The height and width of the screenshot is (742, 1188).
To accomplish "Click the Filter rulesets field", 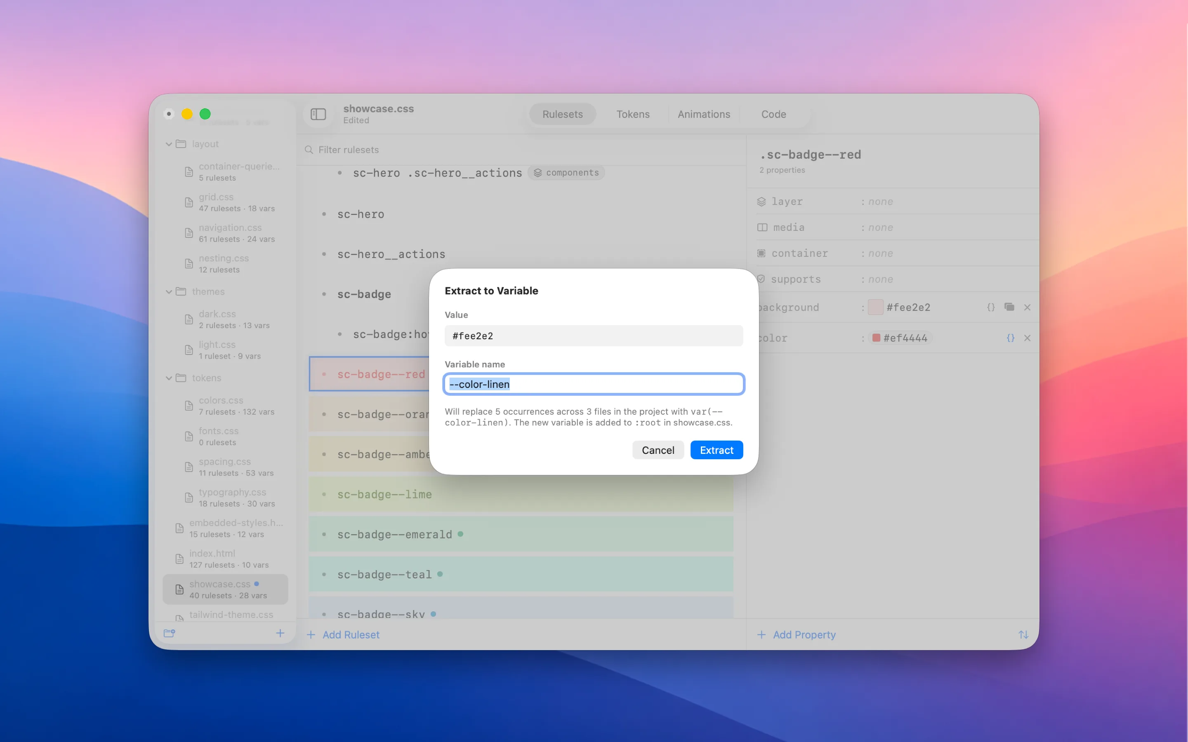I will click(x=521, y=150).
